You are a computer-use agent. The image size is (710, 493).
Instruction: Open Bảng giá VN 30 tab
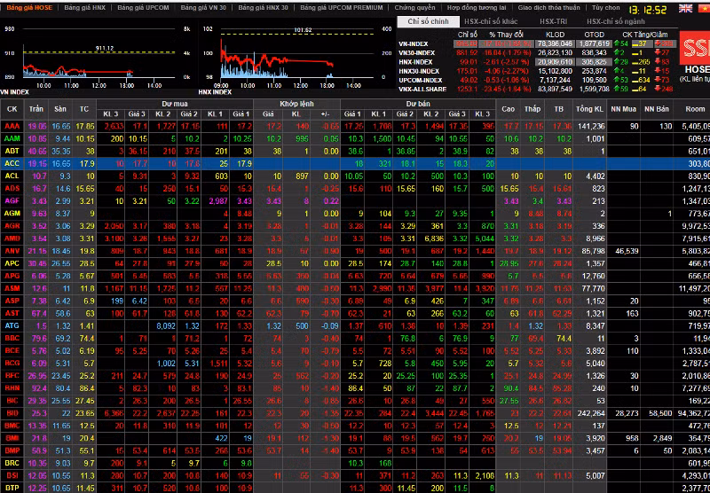click(205, 6)
